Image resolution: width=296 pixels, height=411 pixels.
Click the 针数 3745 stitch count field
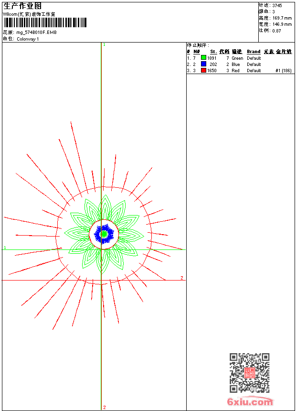coord(276,5)
